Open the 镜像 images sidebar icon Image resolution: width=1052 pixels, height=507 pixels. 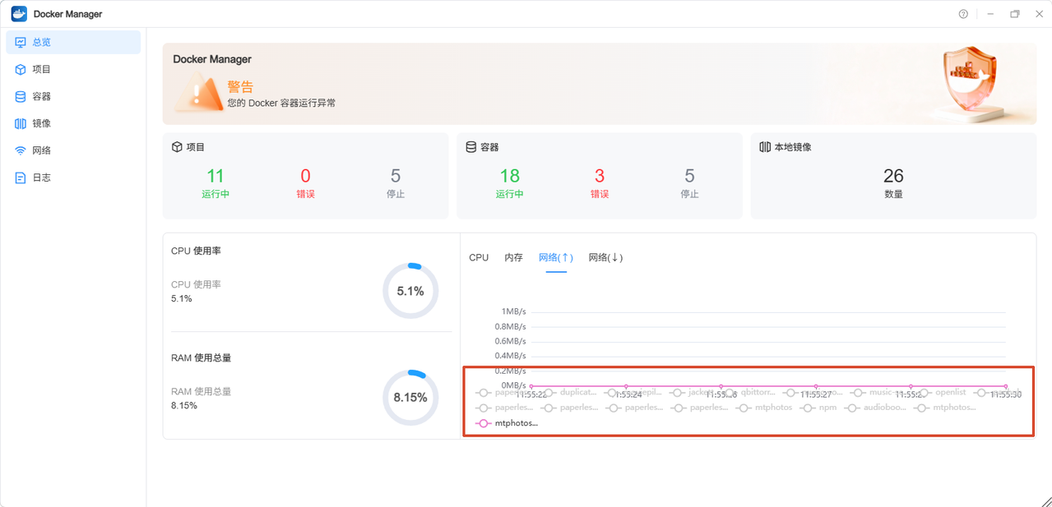pos(21,123)
